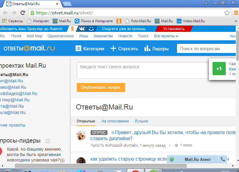Click the red Установить button
239x172 pixels.
174,29
